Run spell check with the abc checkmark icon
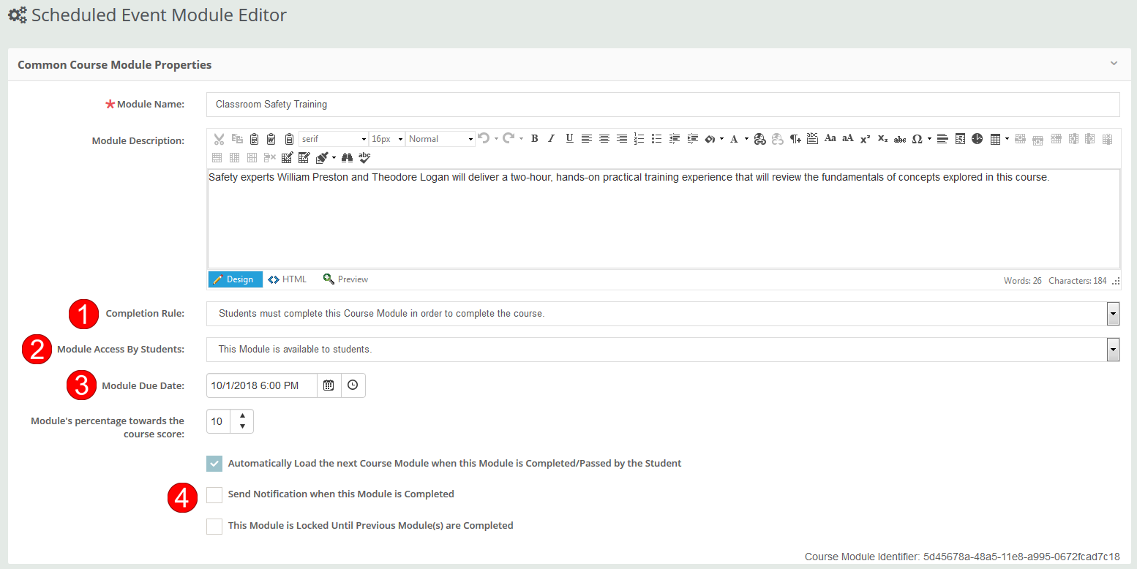 point(364,157)
